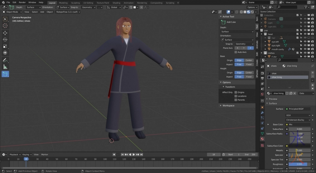
Task: Click the 3D Cursor tool
Action: click(5, 26)
